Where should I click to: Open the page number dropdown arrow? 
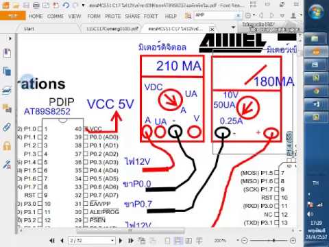tap(112, 241)
